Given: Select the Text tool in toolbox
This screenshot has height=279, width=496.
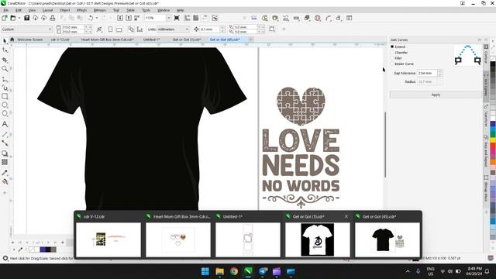Looking at the screenshot, I should [x=5, y=124].
